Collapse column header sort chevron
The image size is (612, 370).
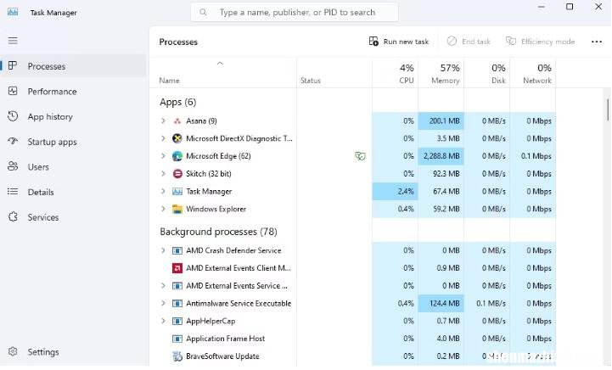220,64
